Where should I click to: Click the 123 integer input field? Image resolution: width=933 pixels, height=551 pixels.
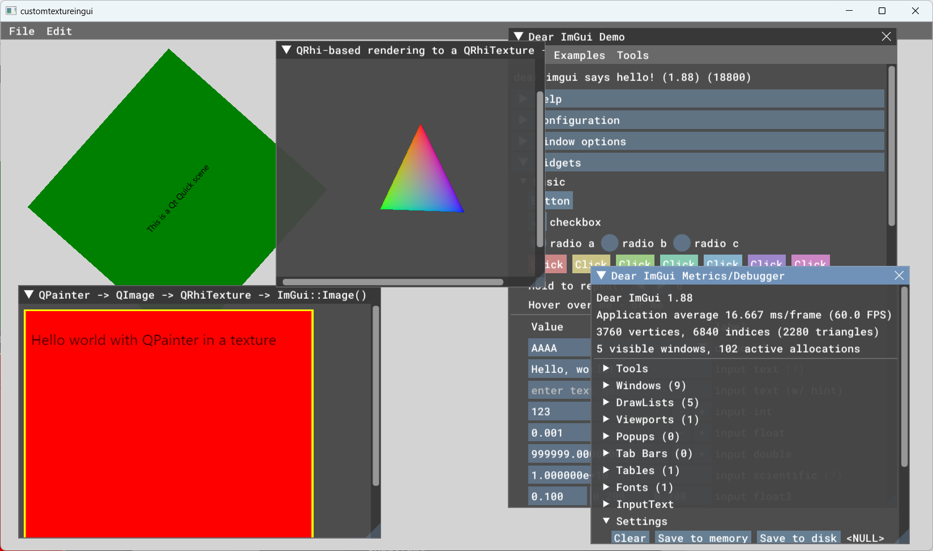click(559, 412)
